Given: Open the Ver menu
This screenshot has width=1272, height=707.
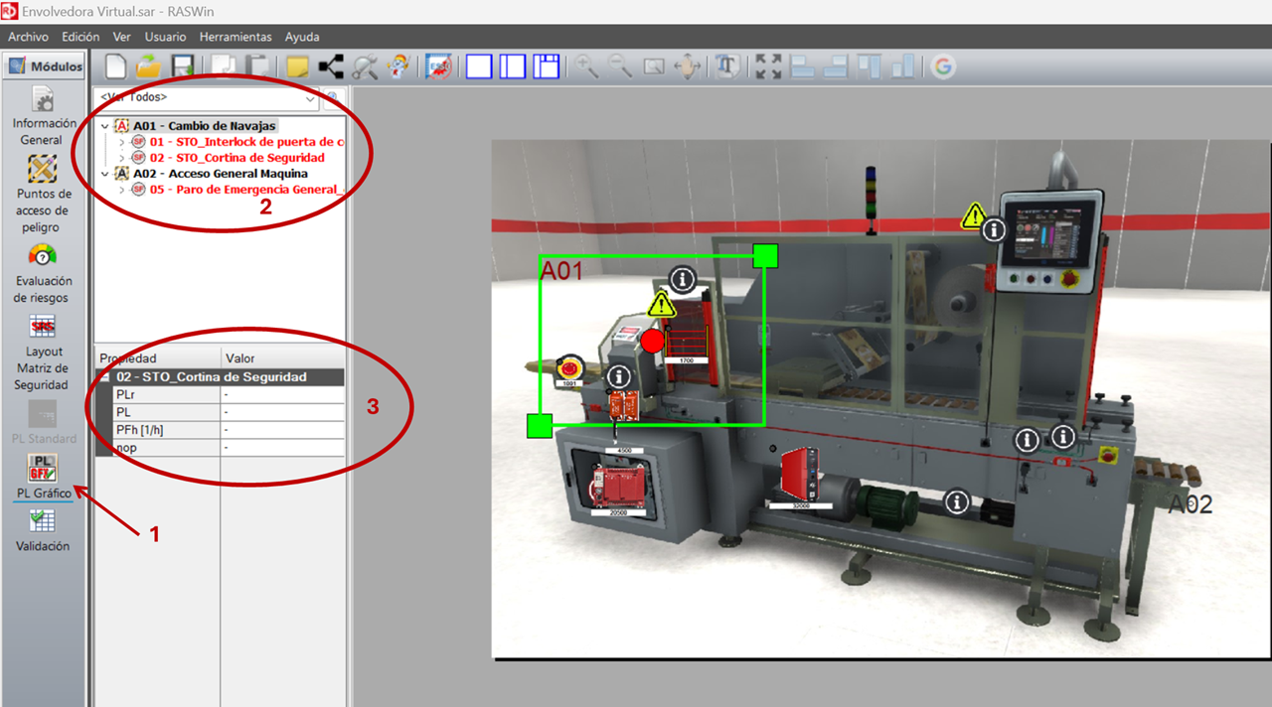Looking at the screenshot, I should pyautogui.click(x=122, y=37).
